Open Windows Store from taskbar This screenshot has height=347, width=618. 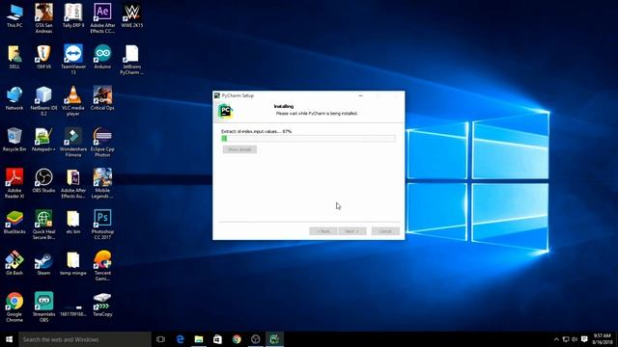coord(217,339)
